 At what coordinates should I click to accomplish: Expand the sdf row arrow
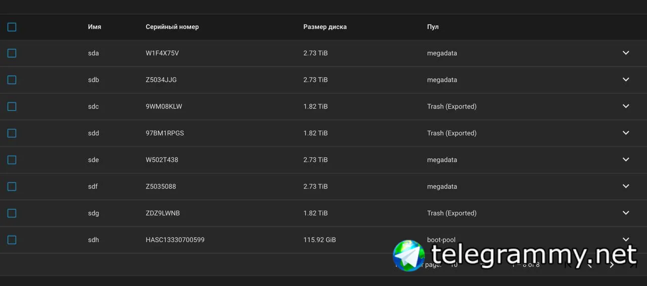tap(626, 186)
